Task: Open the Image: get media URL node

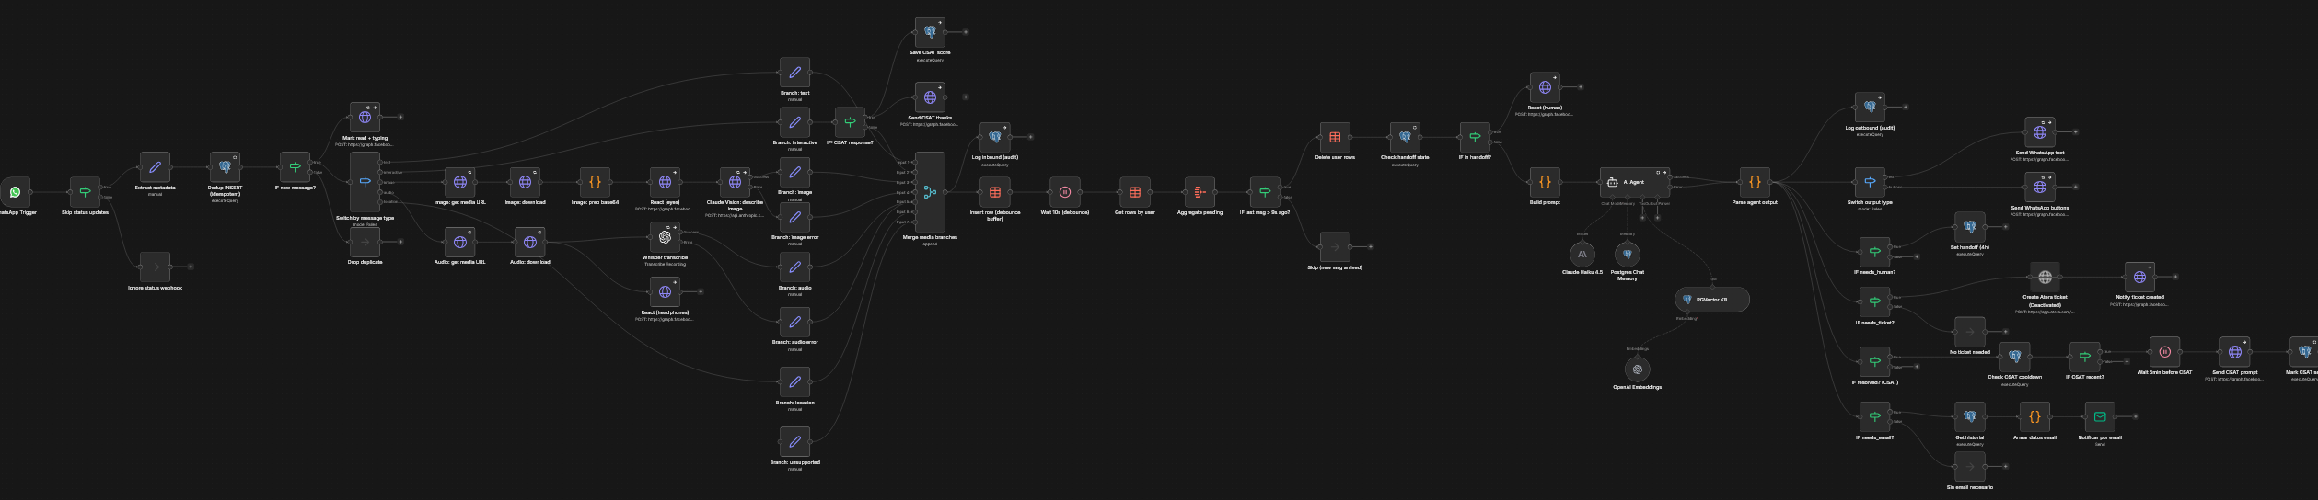Action: tap(460, 182)
